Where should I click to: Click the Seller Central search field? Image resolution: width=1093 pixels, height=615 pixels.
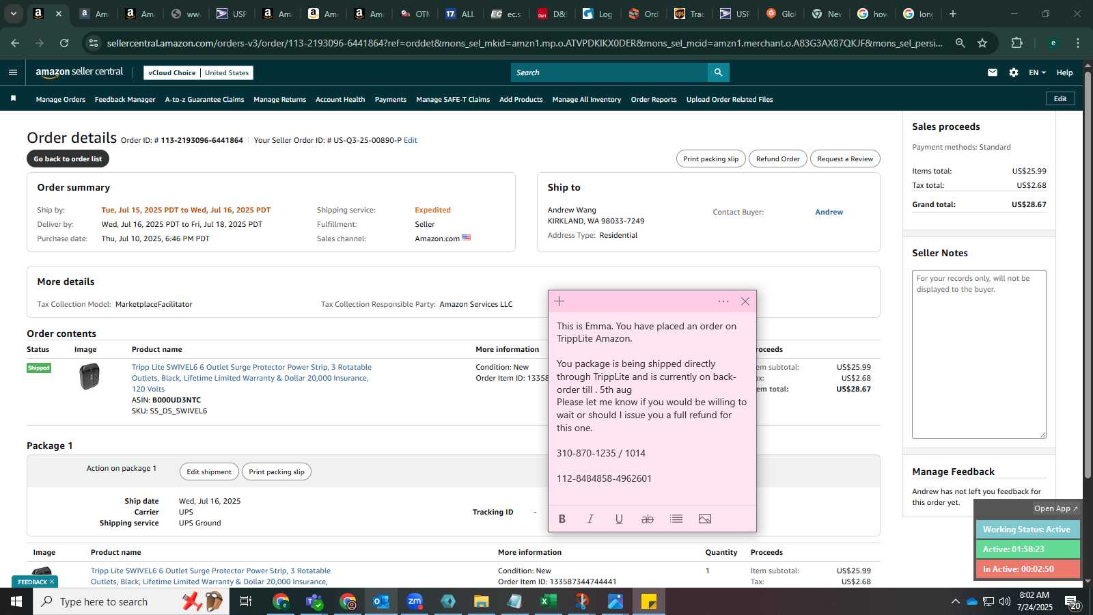point(609,72)
